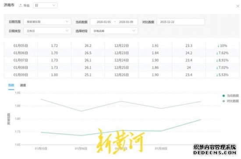
Task: Click speed value 25.1 in the table
Action: [x=88, y=75]
